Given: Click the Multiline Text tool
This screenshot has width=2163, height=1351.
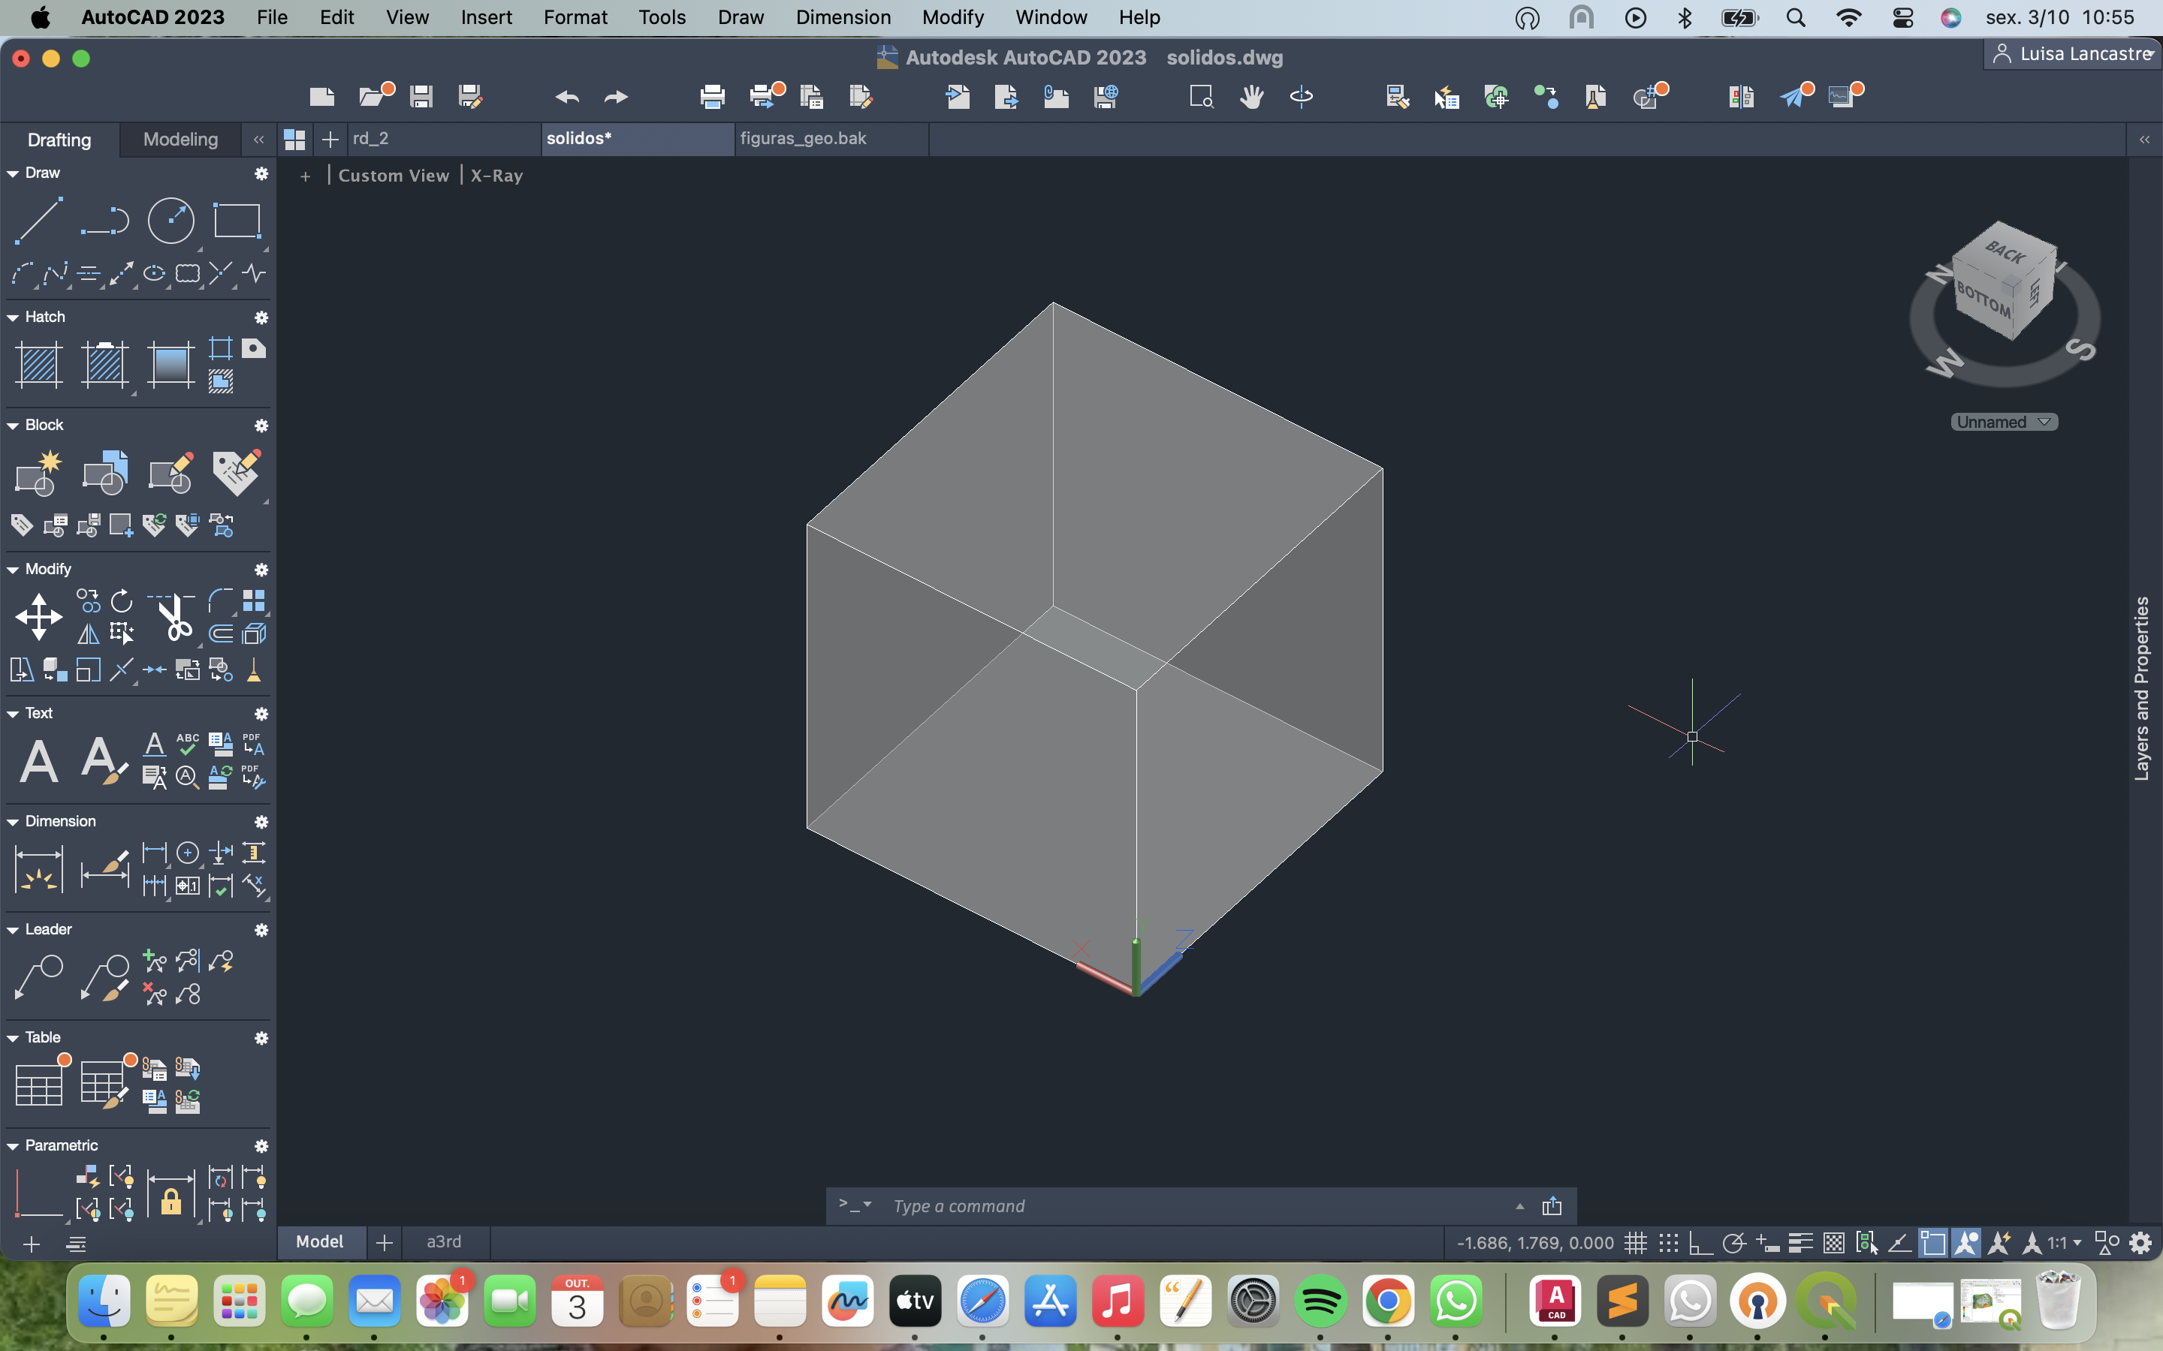Looking at the screenshot, I should [38, 761].
